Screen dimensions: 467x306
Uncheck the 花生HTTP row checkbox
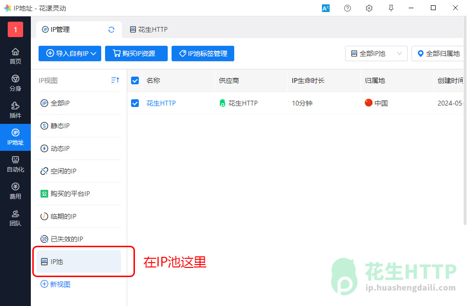click(x=135, y=103)
